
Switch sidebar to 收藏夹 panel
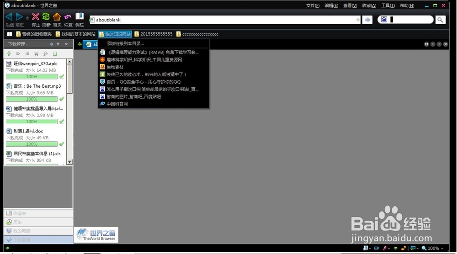pyautogui.click(x=38, y=213)
